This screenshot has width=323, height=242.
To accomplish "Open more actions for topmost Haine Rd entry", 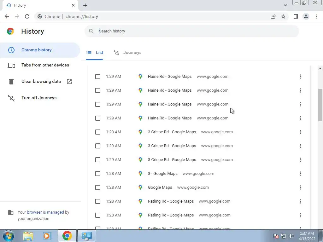I will tap(301, 77).
